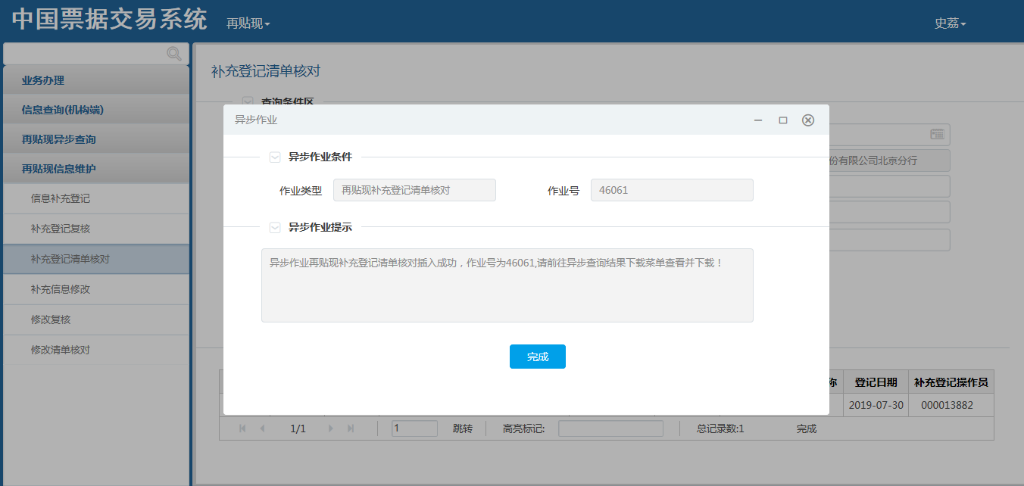The width and height of the screenshot is (1024, 486).
Task: Open the 史荔 user dropdown
Action: [950, 23]
